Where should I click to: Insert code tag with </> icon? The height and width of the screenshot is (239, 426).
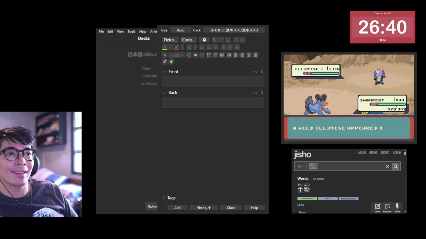click(195, 55)
